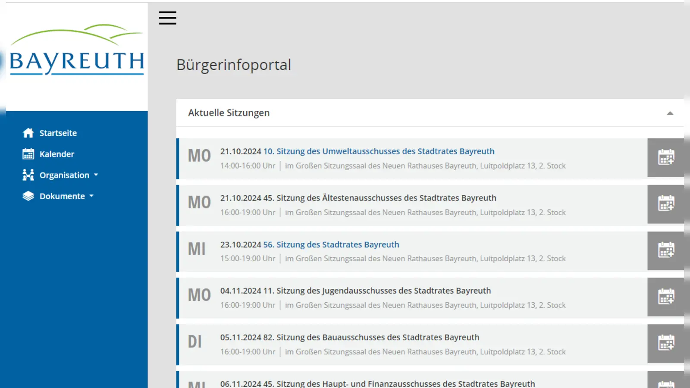Open Kalender from the sidebar
The image size is (690, 388).
coord(56,154)
